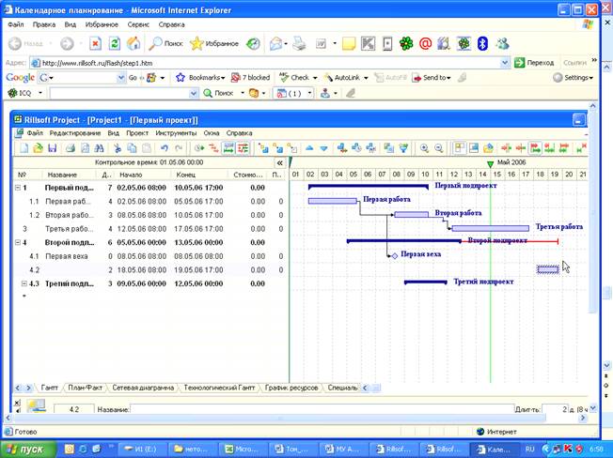Viewport: 613px width, 458px height.
Task: Click the Open folder icon in Rillsoft toolbar
Action: [x=38, y=148]
